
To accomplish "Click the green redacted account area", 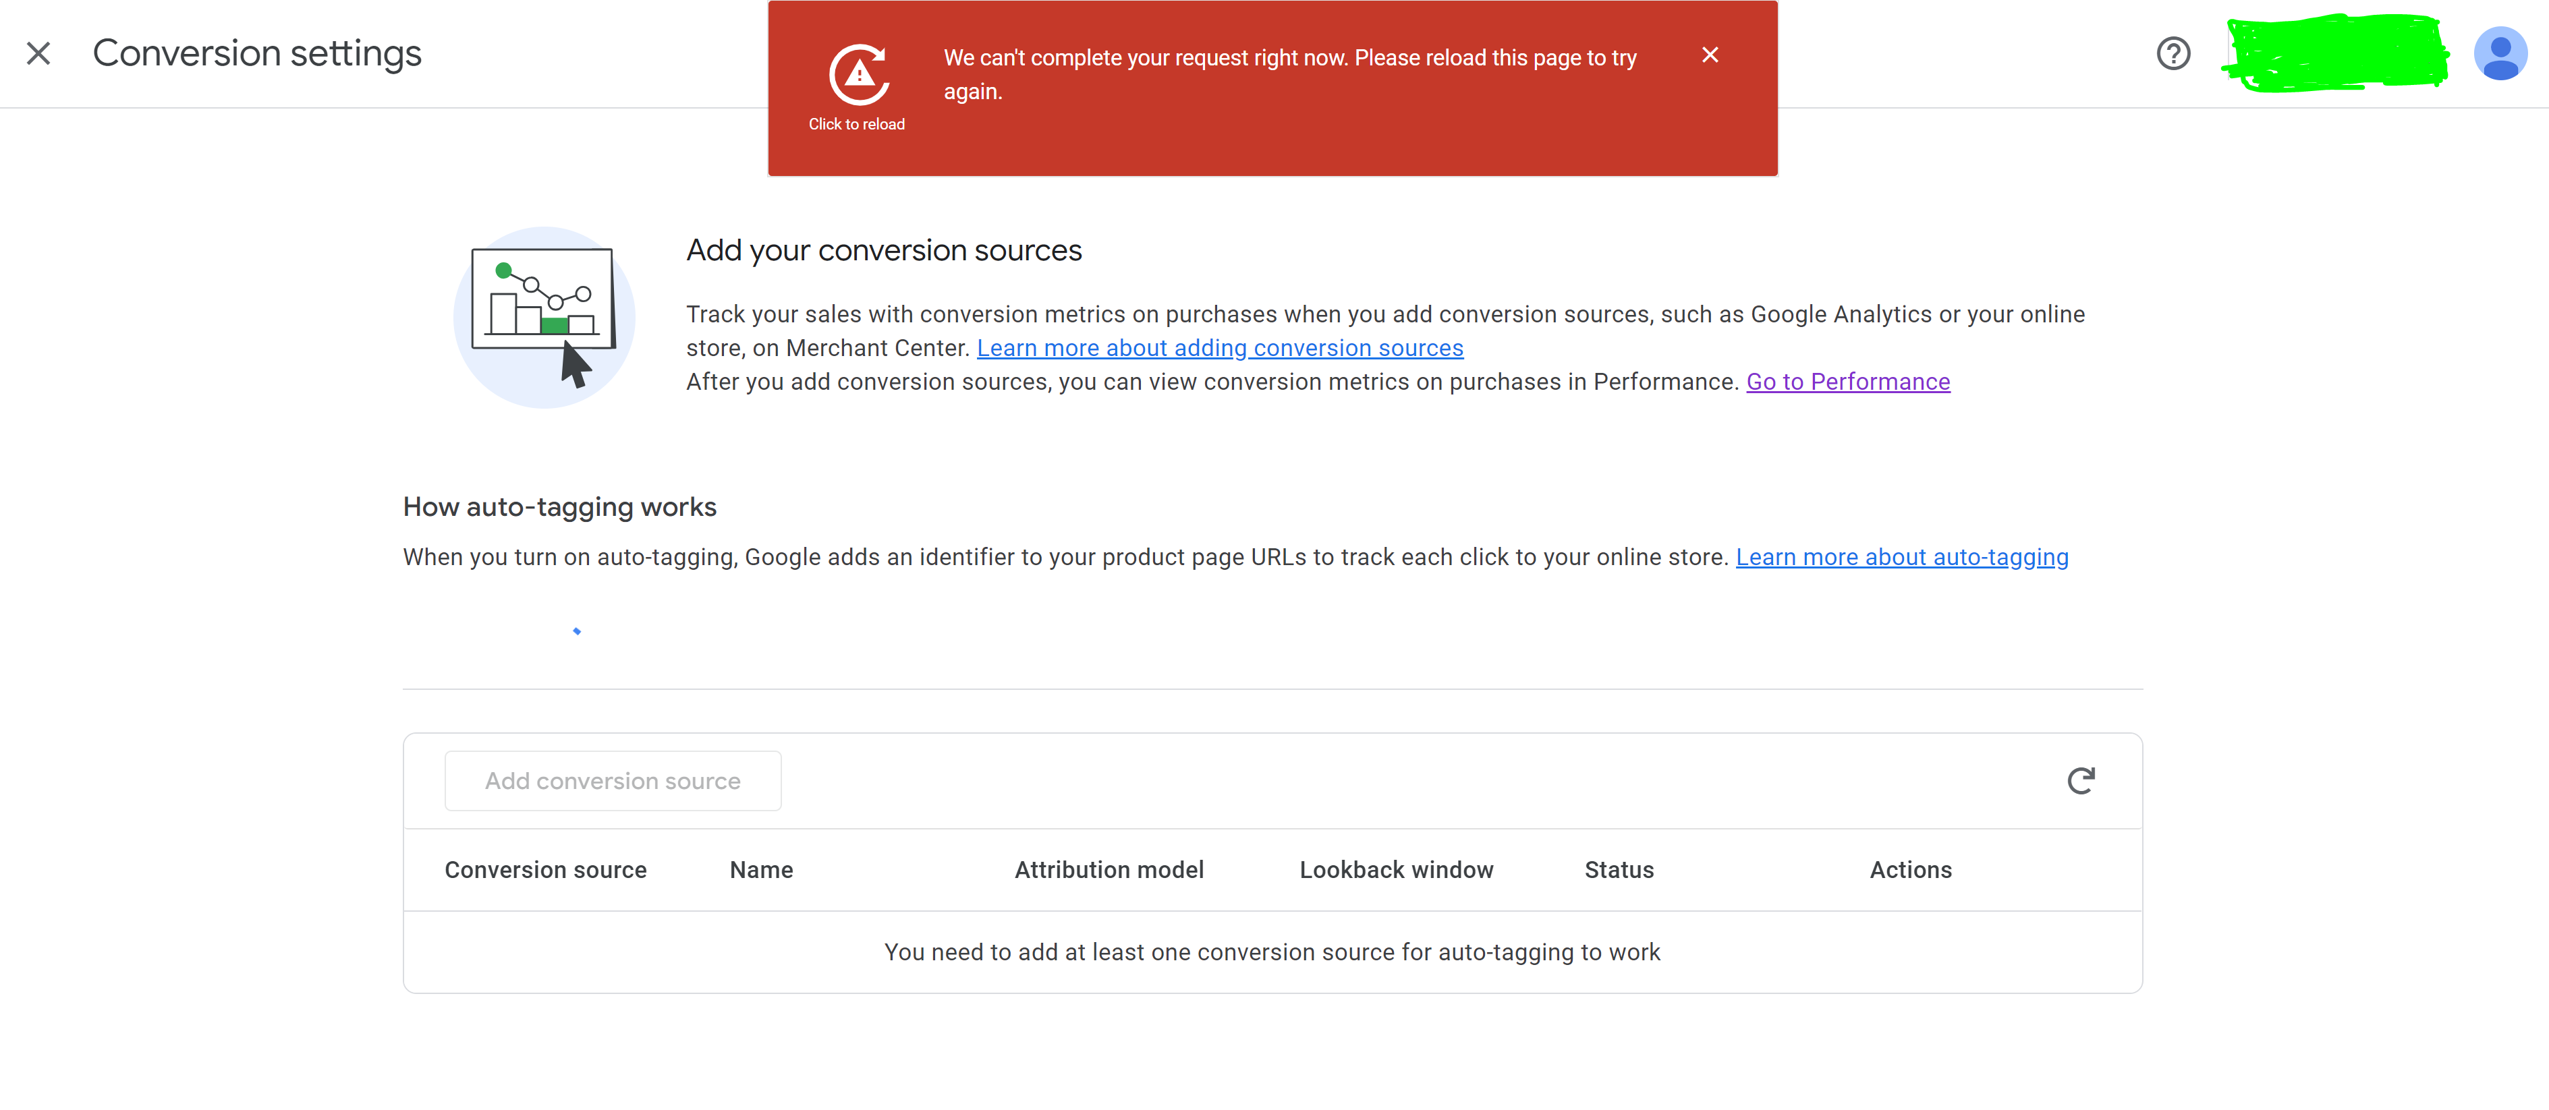I will tap(2335, 53).
